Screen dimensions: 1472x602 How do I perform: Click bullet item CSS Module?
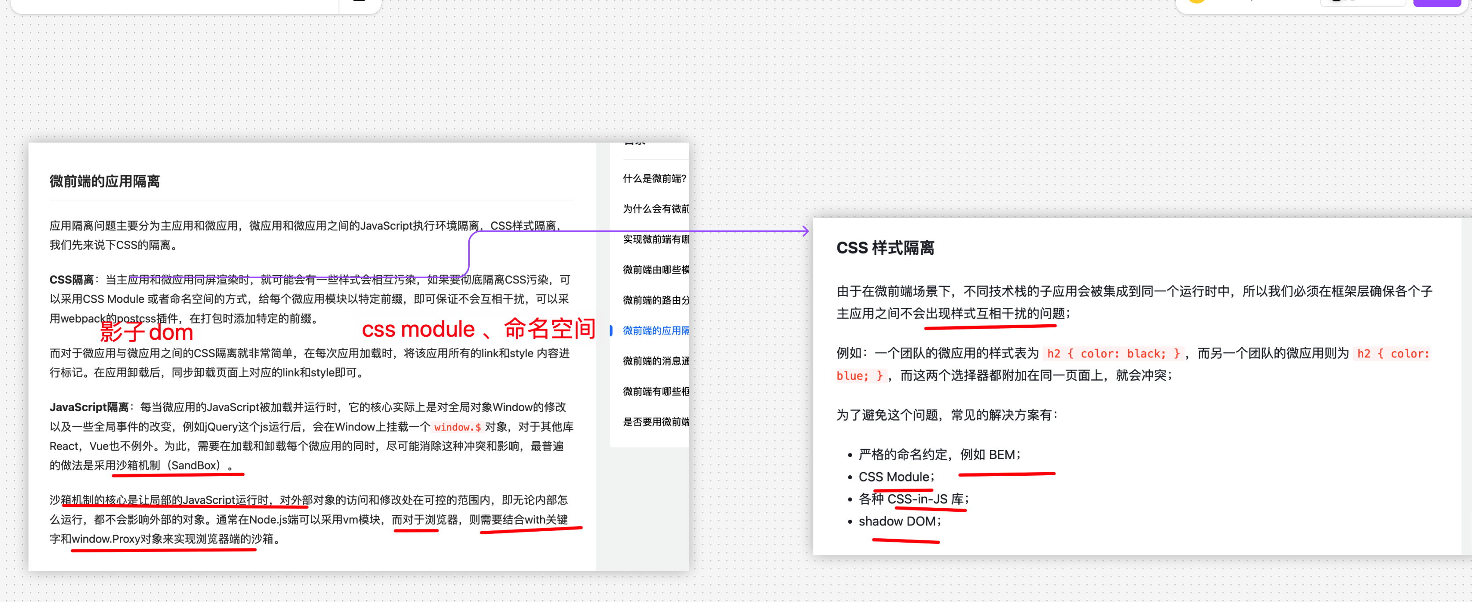(896, 476)
